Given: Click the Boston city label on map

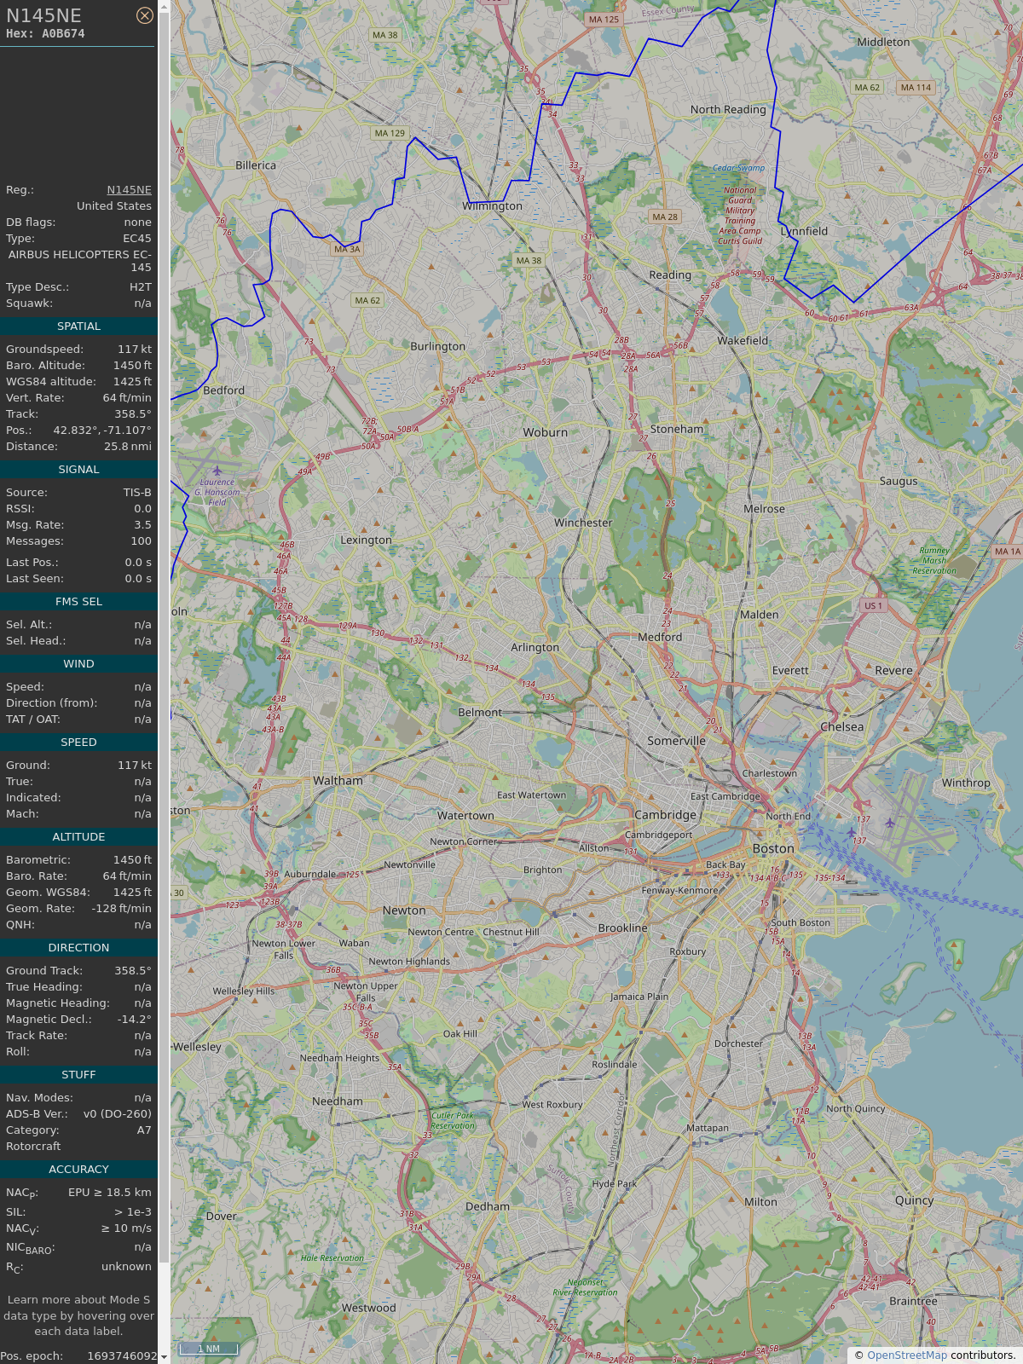Looking at the screenshot, I should click(773, 849).
